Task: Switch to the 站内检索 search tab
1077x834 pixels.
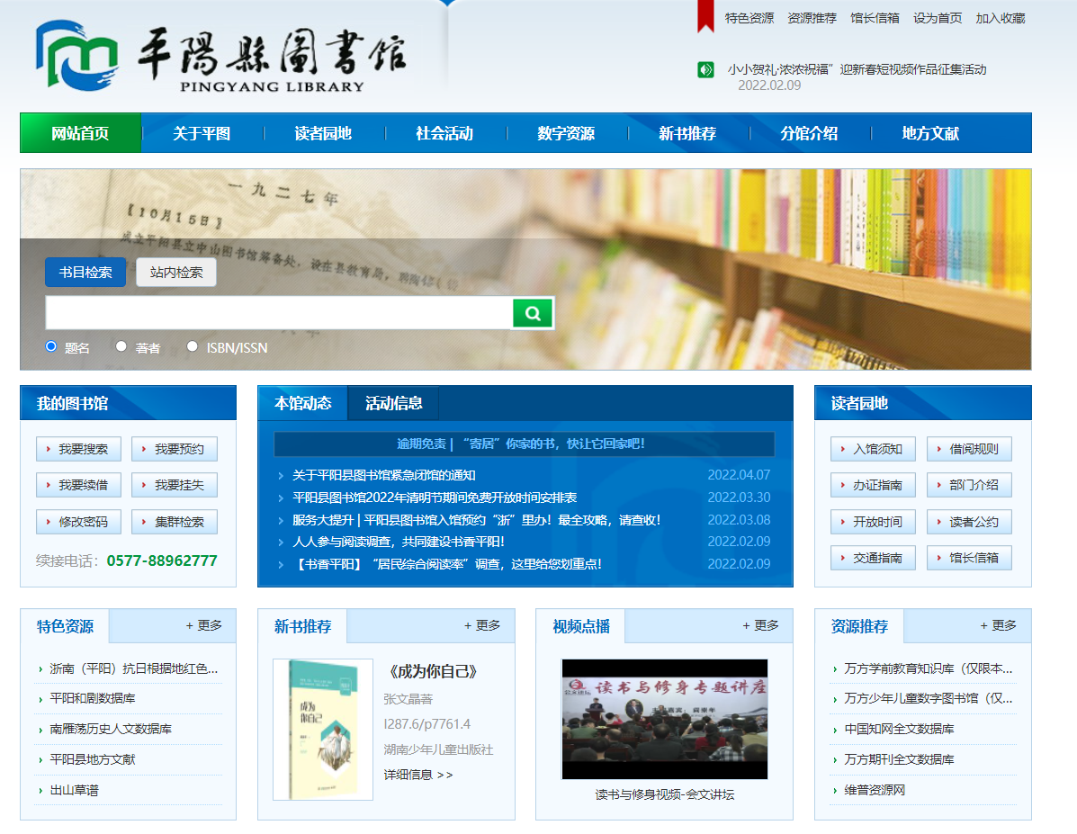Action: click(x=176, y=273)
